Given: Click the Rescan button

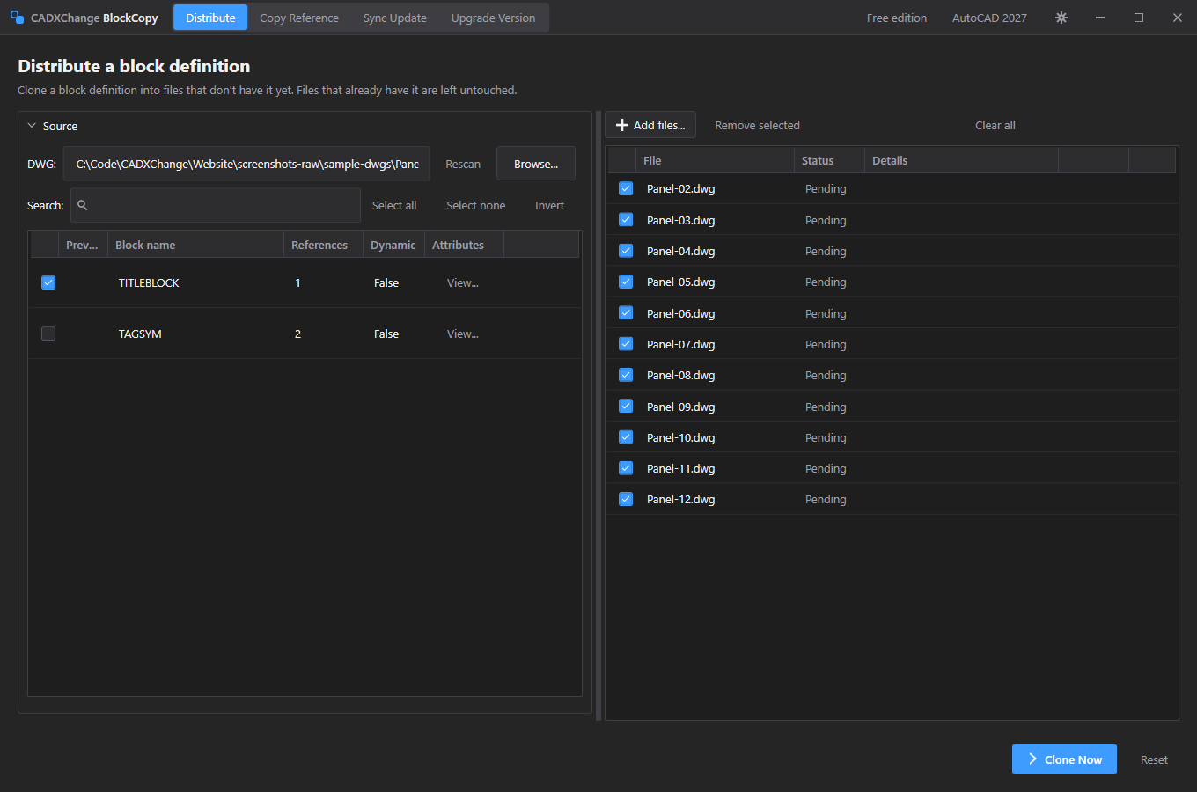Looking at the screenshot, I should pos(463,164).
